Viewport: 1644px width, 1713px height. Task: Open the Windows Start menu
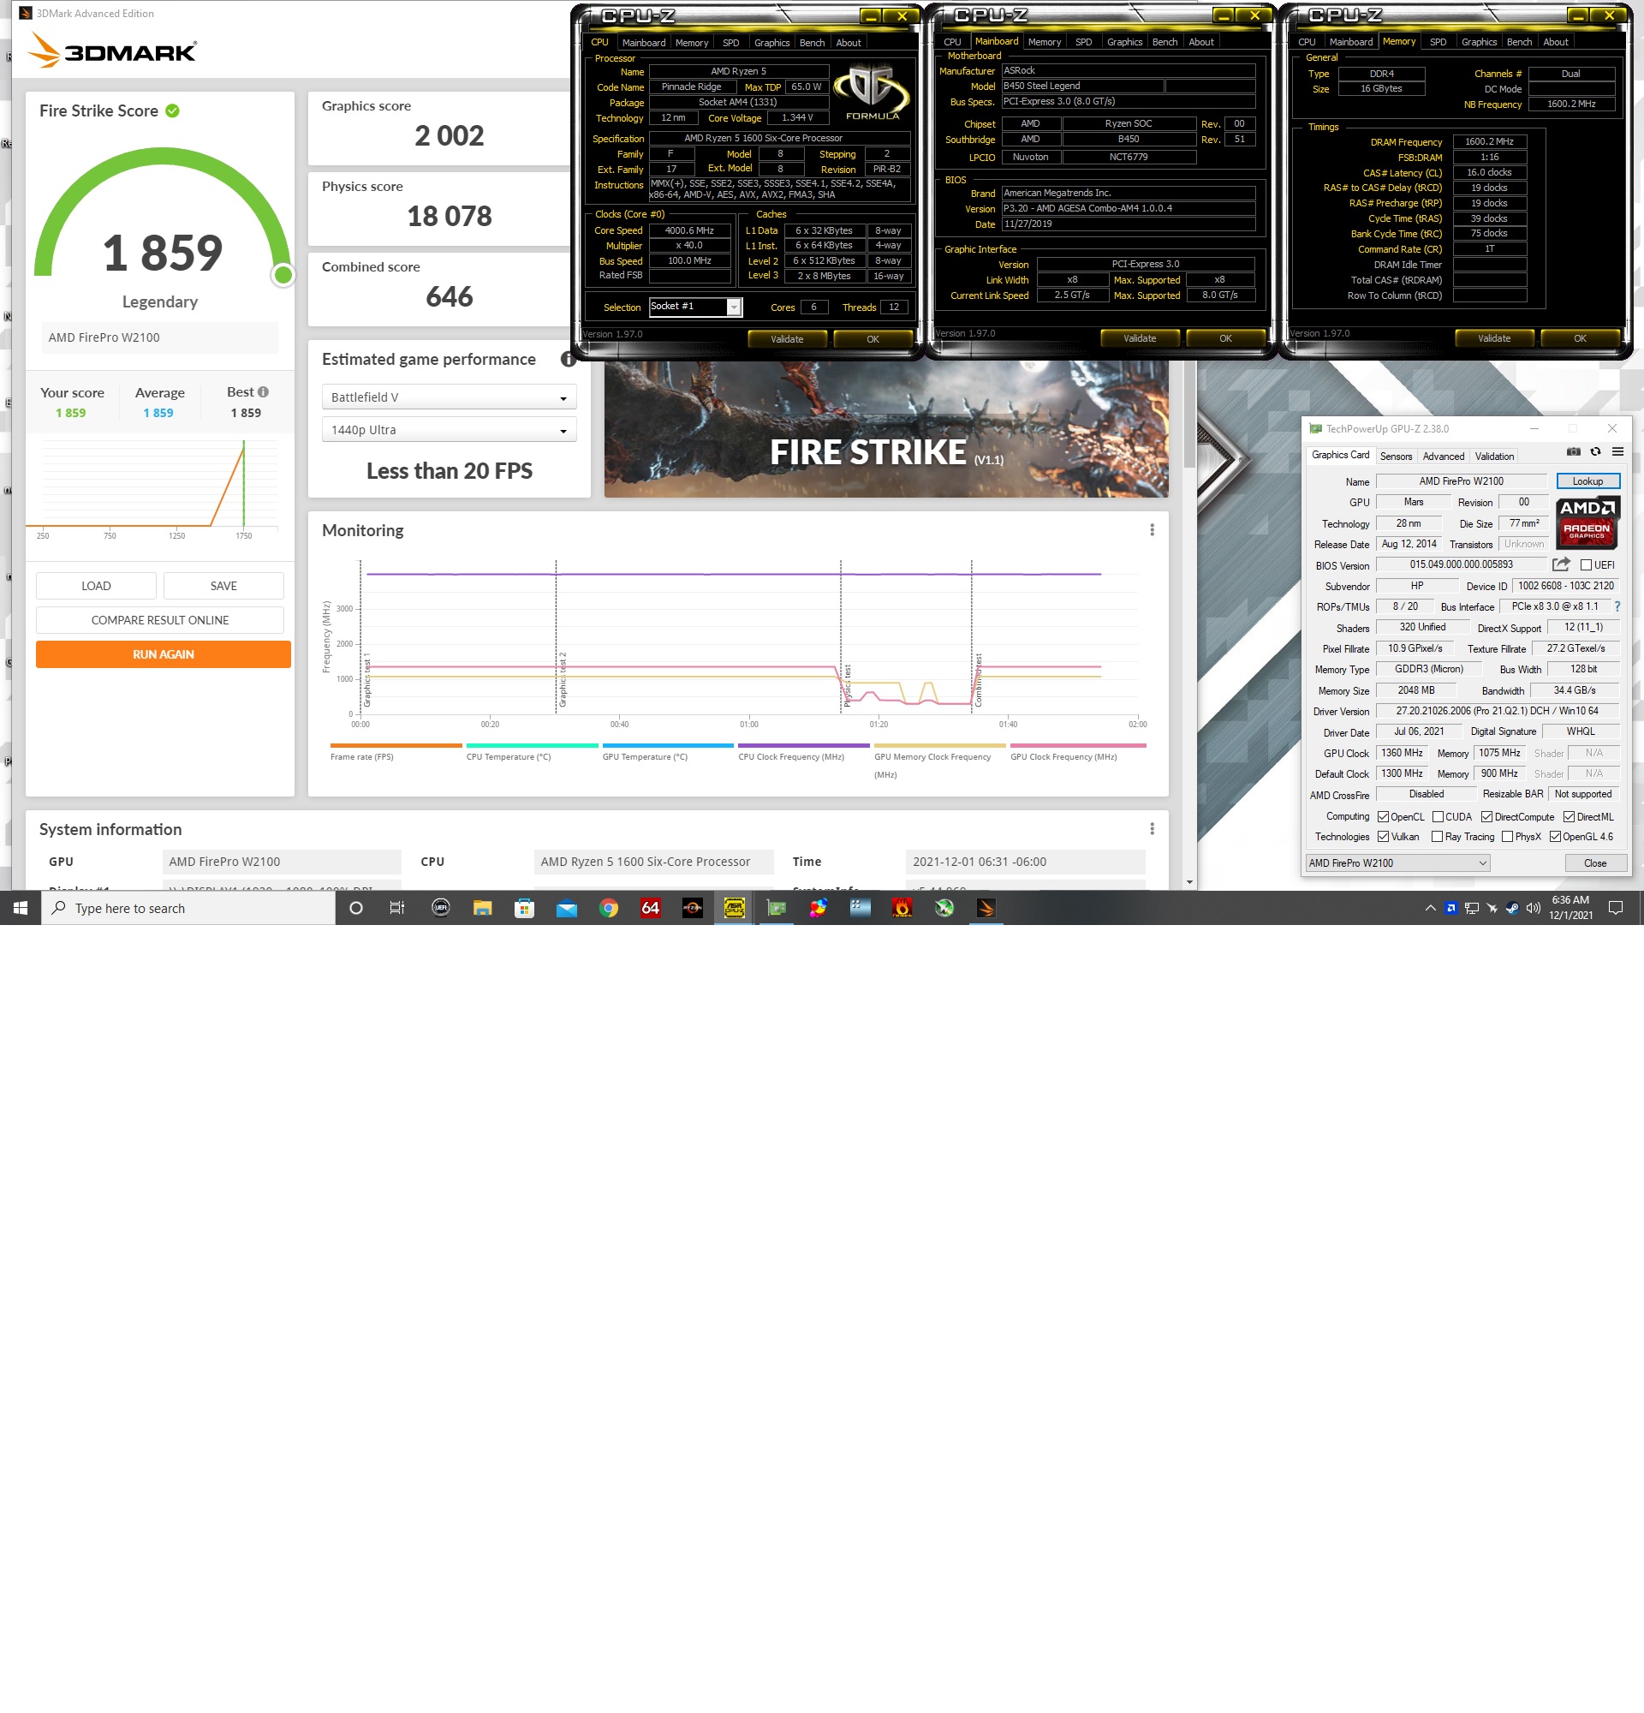20,908
